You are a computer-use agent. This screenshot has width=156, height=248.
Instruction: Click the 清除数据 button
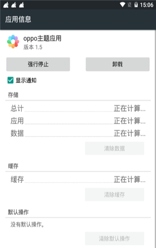(x=114, y=148)
